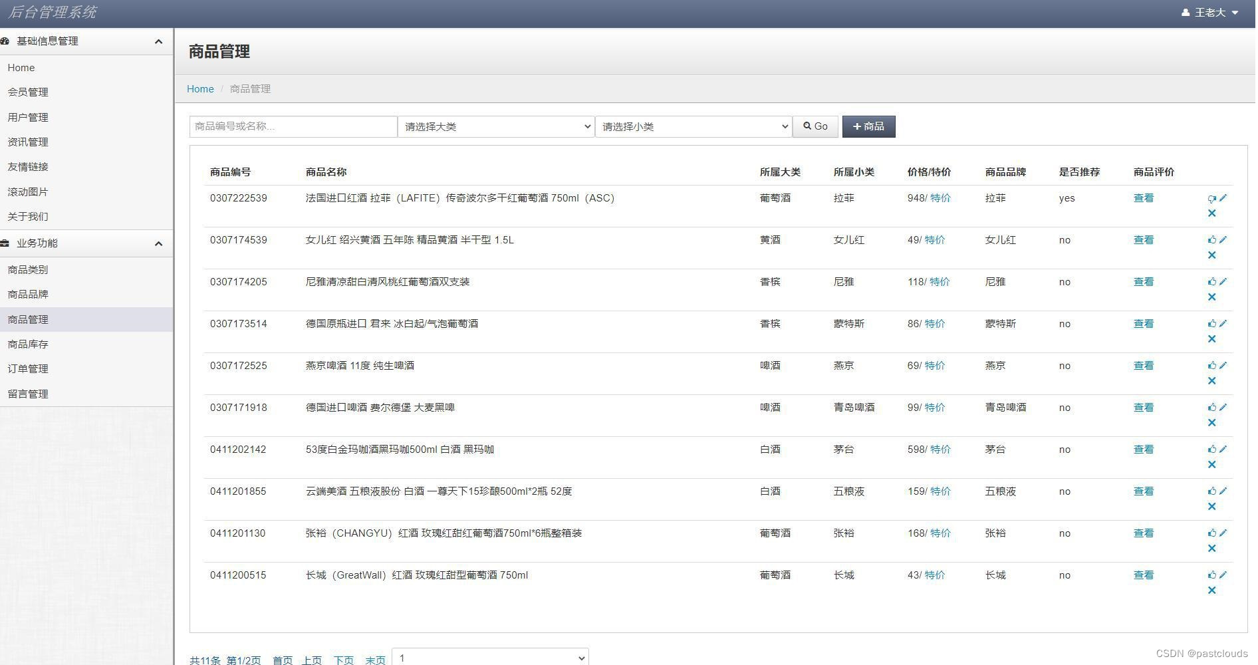
Task: Toggle thumbs-up for the 五粮液 product
Action: pyautogui.click(x=1212, y=491)
